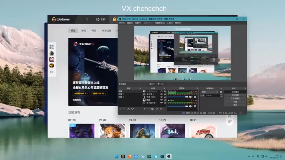Screen dimensions: 285x160
Task: Open Windows Start menu
Action: [116, 156]
